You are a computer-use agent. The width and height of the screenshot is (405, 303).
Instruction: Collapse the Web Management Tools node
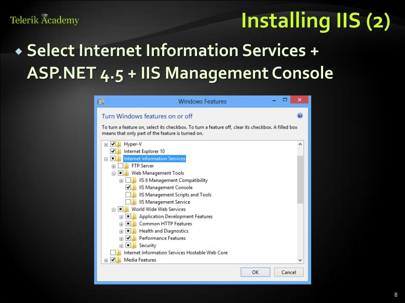click(114, 174)
